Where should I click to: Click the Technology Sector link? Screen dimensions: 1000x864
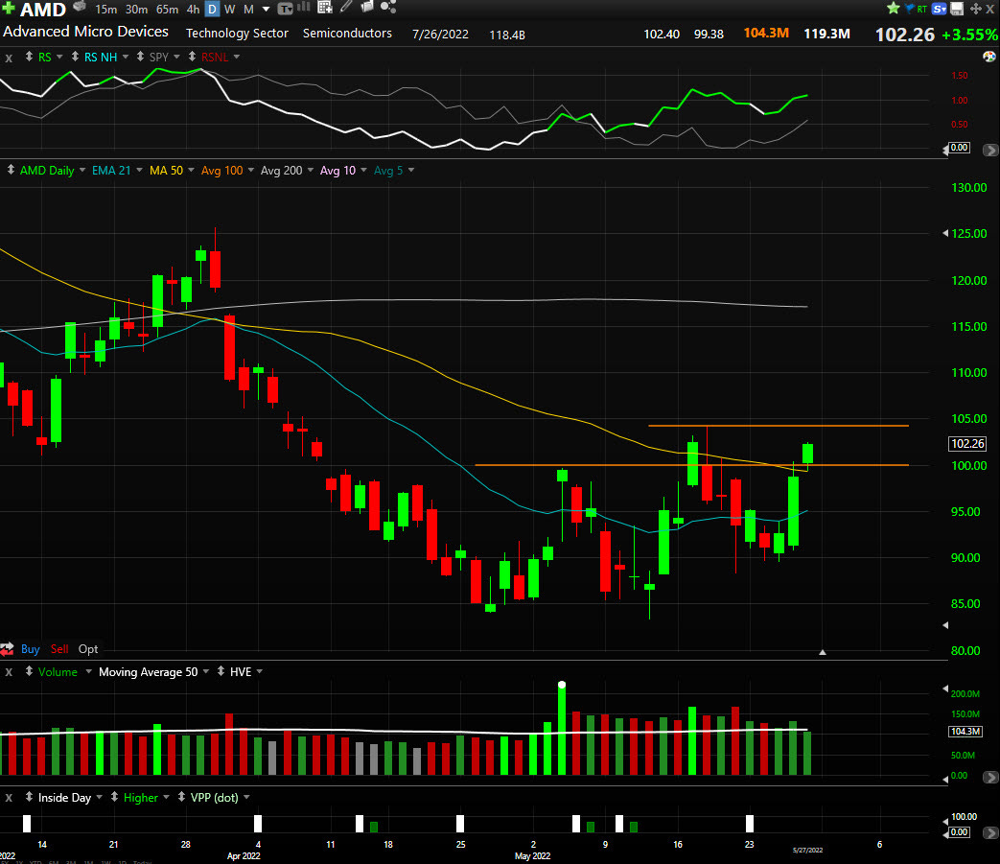coord(237,34)
